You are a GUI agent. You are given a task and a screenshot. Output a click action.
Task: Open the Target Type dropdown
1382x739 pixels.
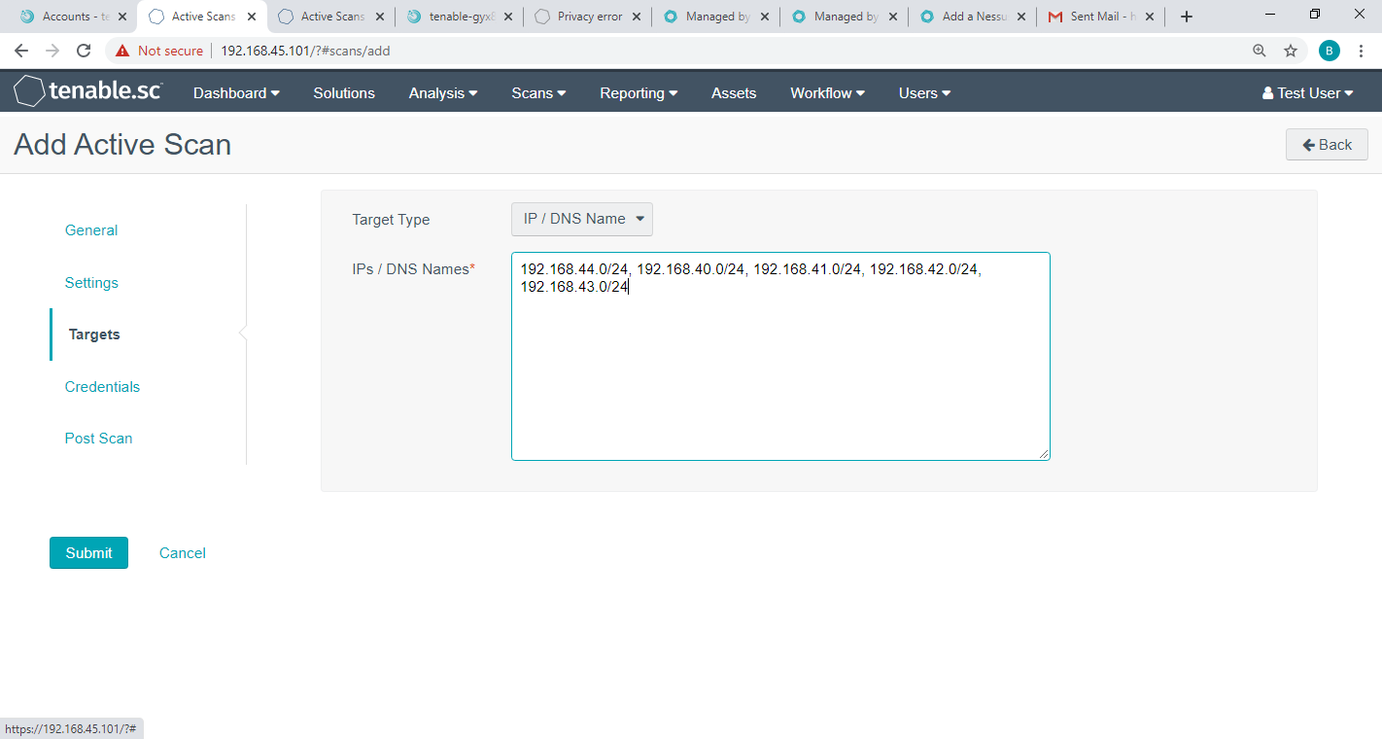[x=582, y=219]
